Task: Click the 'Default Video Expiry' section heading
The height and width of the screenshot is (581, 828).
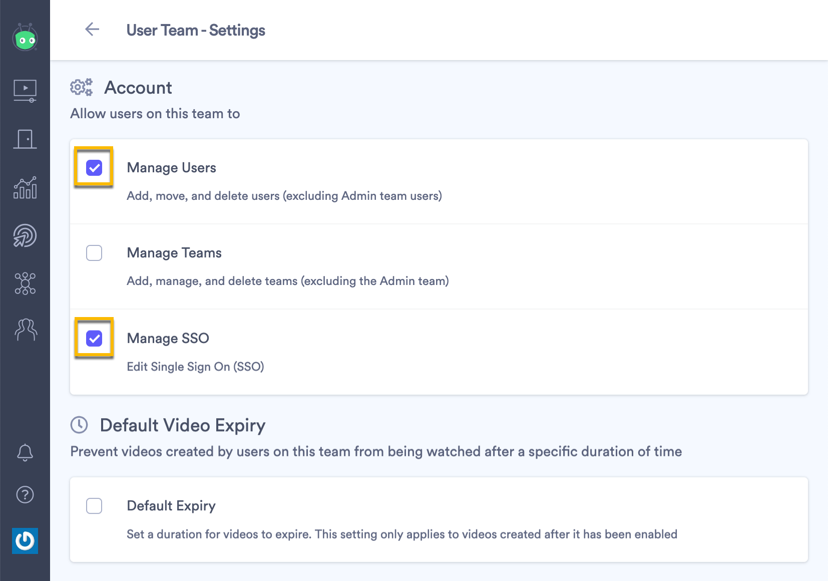Action: [183, 425]
